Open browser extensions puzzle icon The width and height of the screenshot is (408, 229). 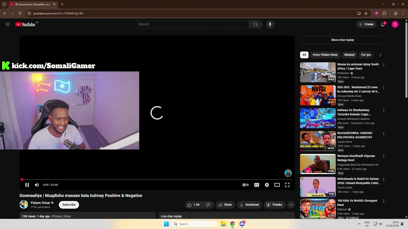pyautogui.click(x=384, y=13)
